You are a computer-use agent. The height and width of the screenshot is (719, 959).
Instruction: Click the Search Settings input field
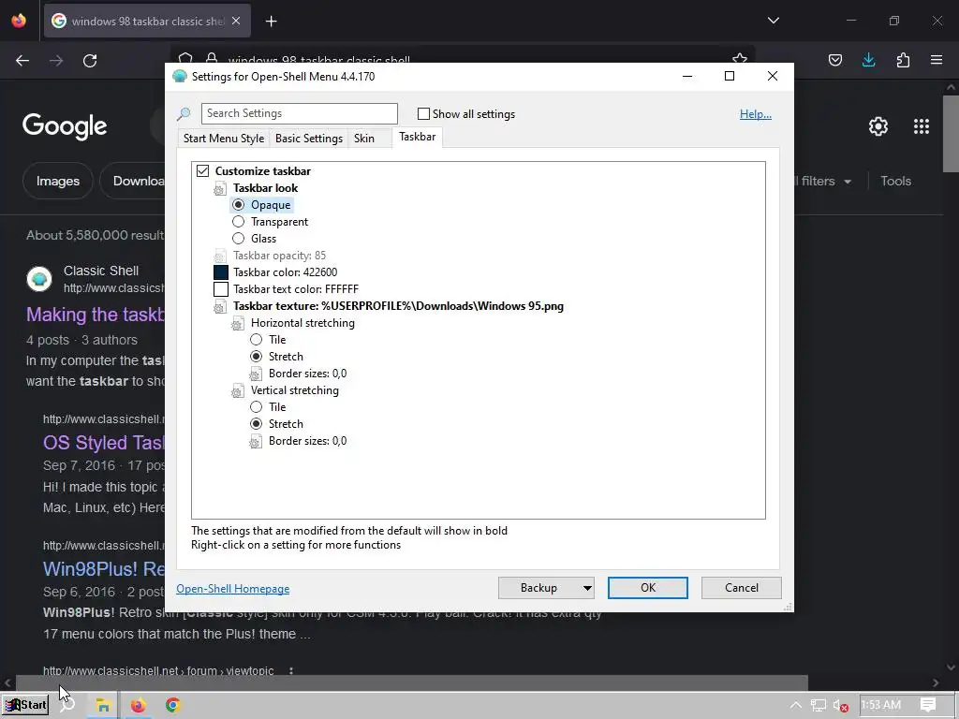point(300,113)
